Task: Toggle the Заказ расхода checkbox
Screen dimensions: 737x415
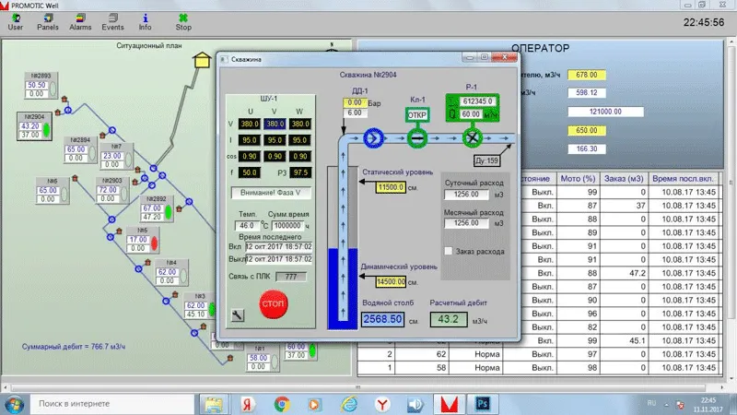Action: pyautogui.click(x=449, y=251)
